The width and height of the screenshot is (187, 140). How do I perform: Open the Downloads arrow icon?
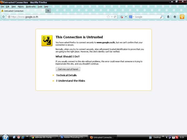tap(168, 17)
